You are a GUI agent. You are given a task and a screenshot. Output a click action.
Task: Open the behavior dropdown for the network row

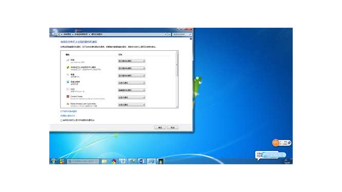pyautogui.click(x=131, y=61)
